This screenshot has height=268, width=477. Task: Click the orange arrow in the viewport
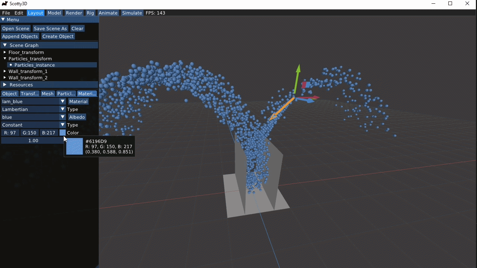point(282,109)
